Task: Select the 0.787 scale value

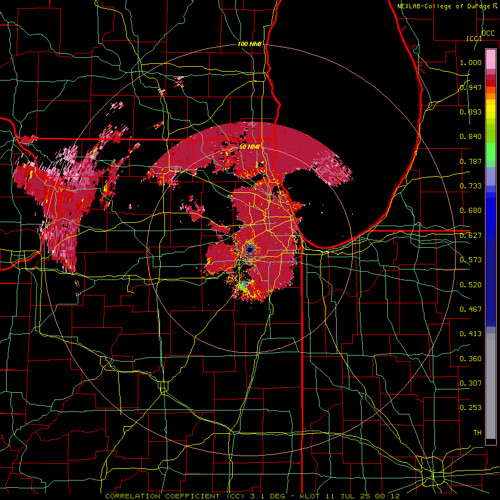Action: point(471,161)
